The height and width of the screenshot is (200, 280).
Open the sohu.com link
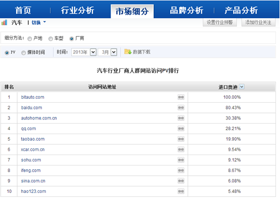tap(31, 160)
